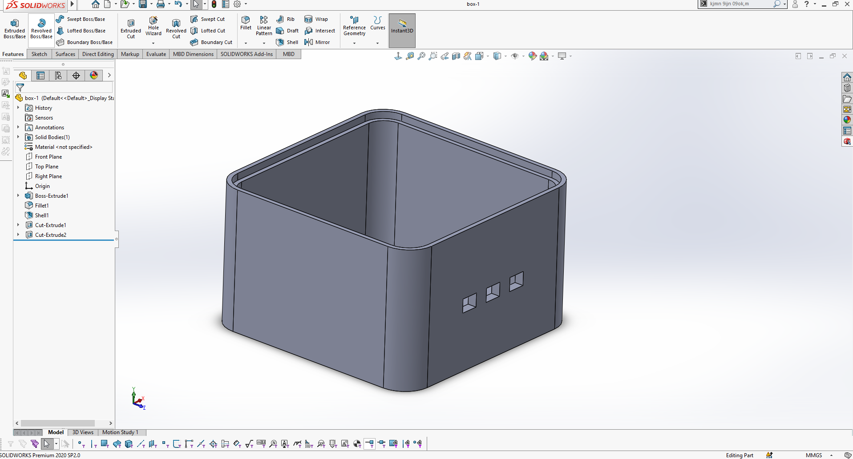The height and width of the screenshot is (459, 853).
Task: Click the Edit Appearance color ball
Action: (x=532, y=56)
